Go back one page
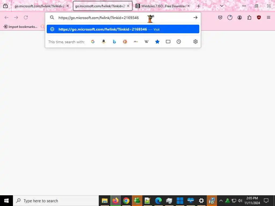This screenshot has width=275, height=206. pos(6,17)
